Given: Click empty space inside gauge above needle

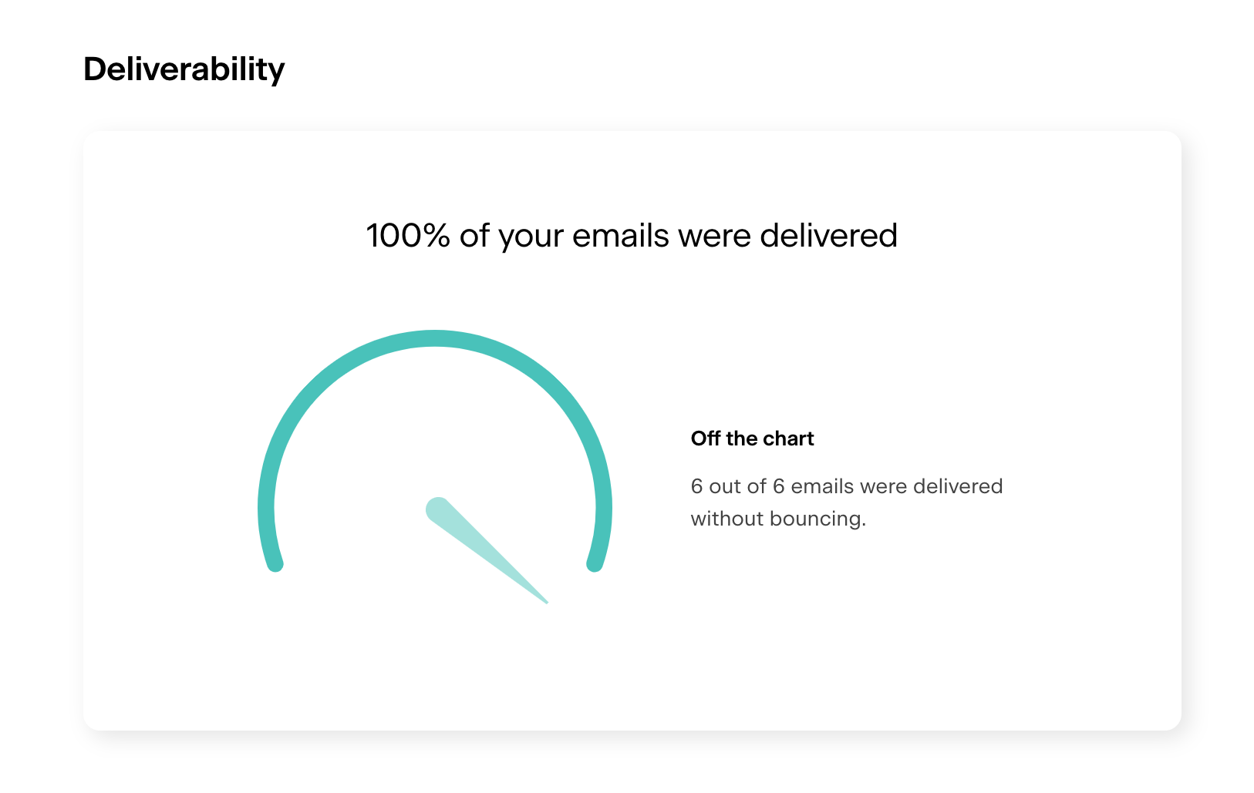Looking at the screenshot, I should (x=435, y=424).
